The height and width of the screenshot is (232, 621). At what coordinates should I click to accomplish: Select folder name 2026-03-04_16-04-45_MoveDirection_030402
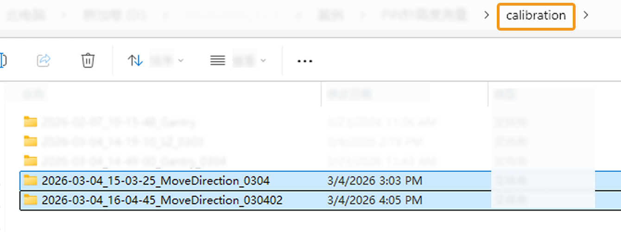tap(162, 200)
